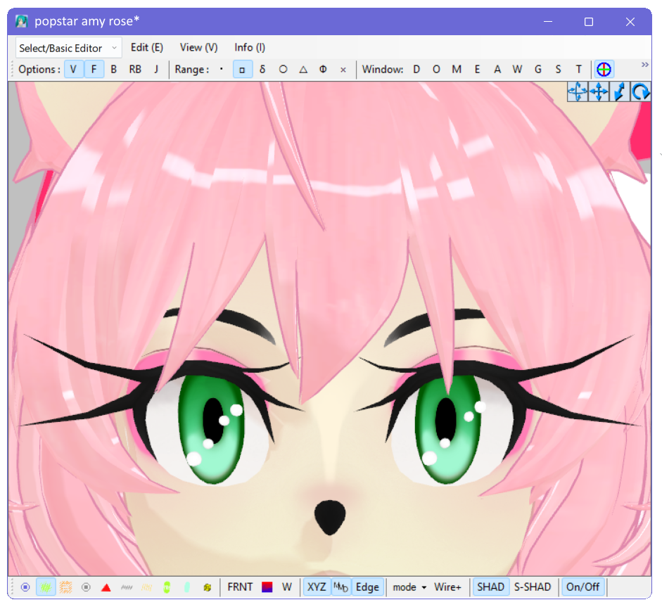Open the E window

click(477, 69)
